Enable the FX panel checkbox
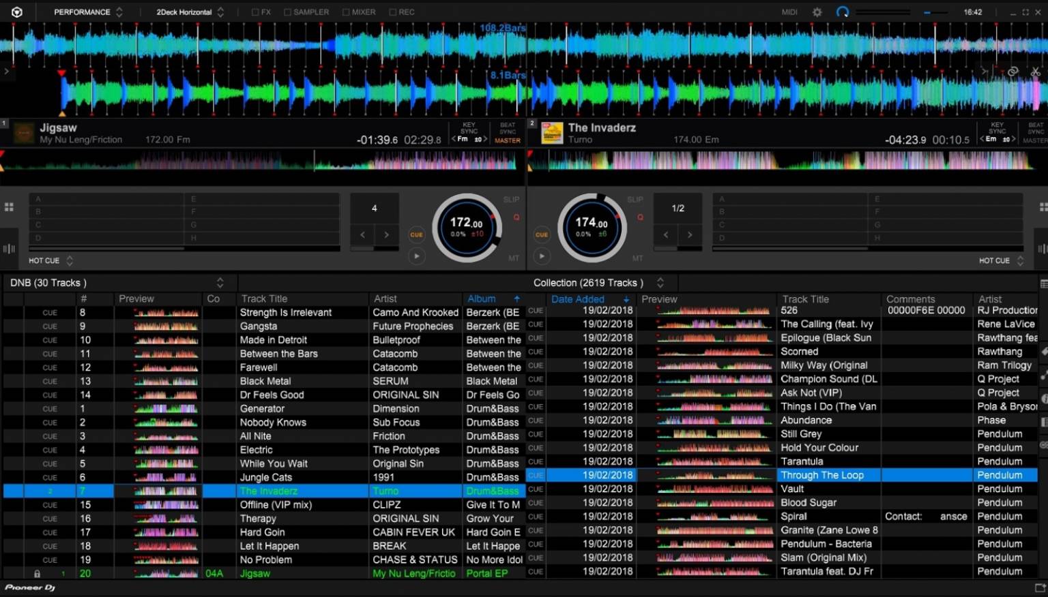The image size is (1048, 597). pyautogui.click(x=255, y=12)
